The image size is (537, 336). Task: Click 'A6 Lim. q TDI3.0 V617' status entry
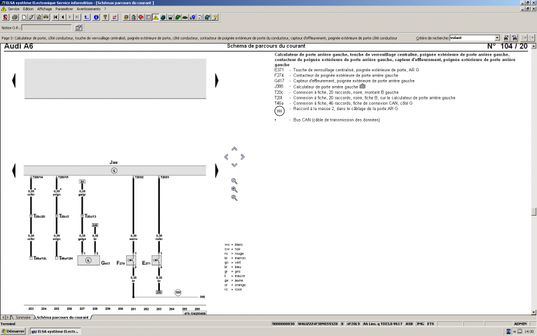(383, 324)
